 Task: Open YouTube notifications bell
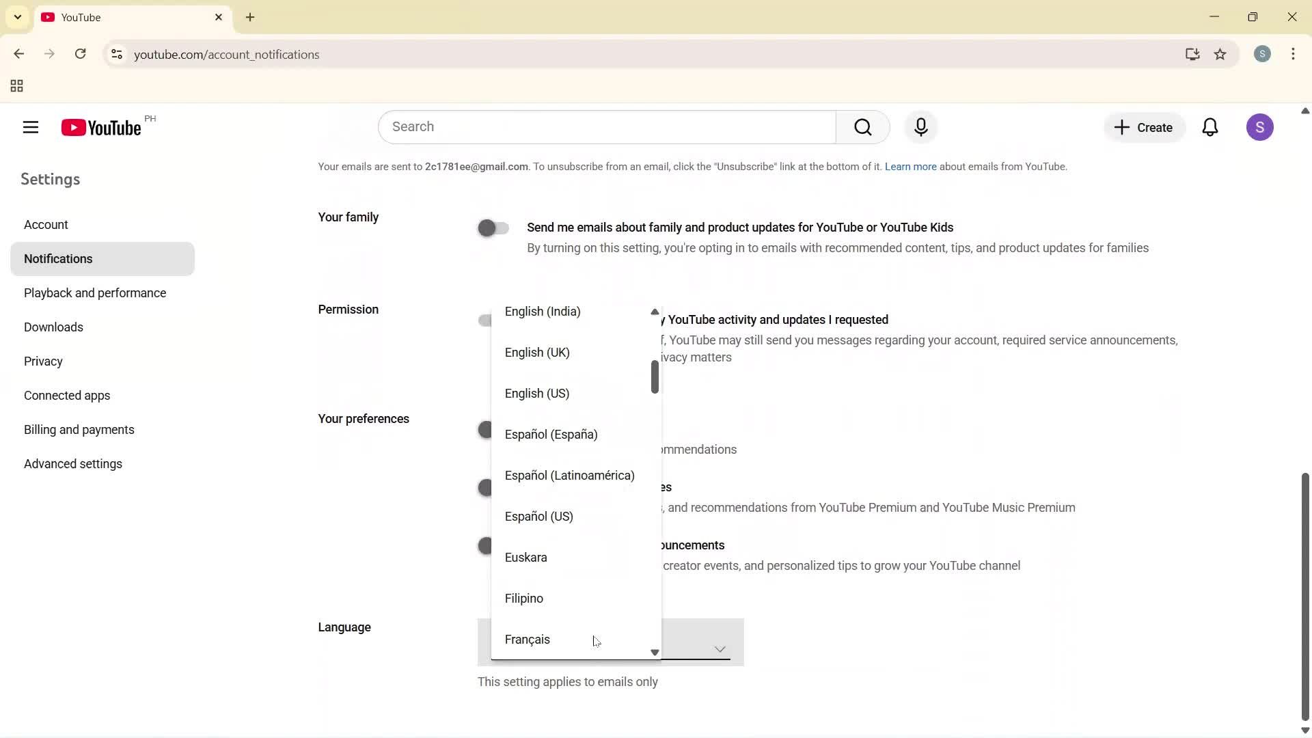click(x=1210, y=127)
